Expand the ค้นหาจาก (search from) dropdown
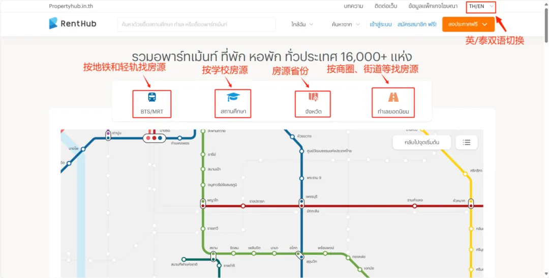The image size is (549, 278). [x=346, y=24]
